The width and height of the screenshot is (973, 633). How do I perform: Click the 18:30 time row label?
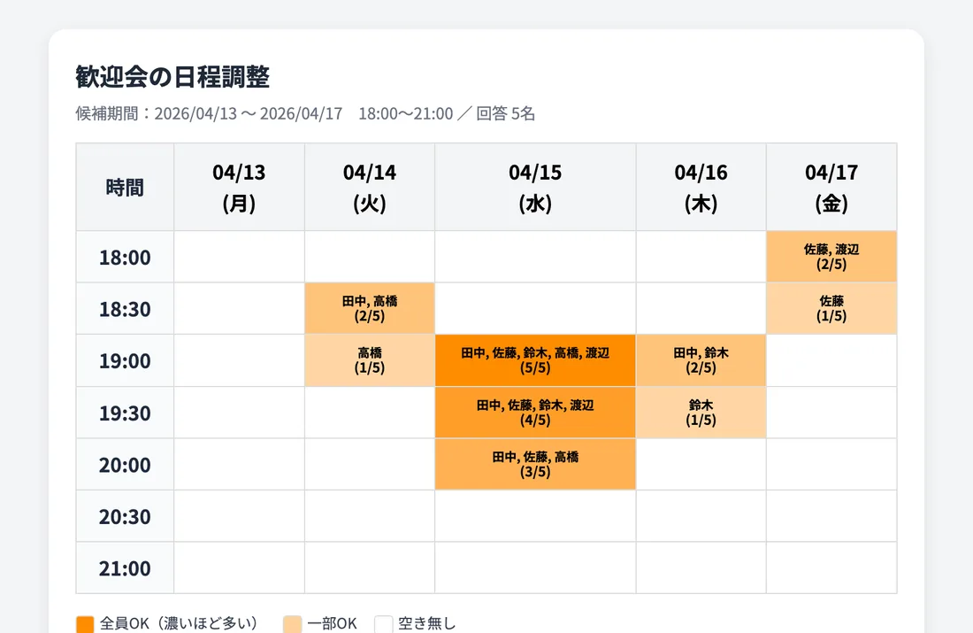pos(125,309)
